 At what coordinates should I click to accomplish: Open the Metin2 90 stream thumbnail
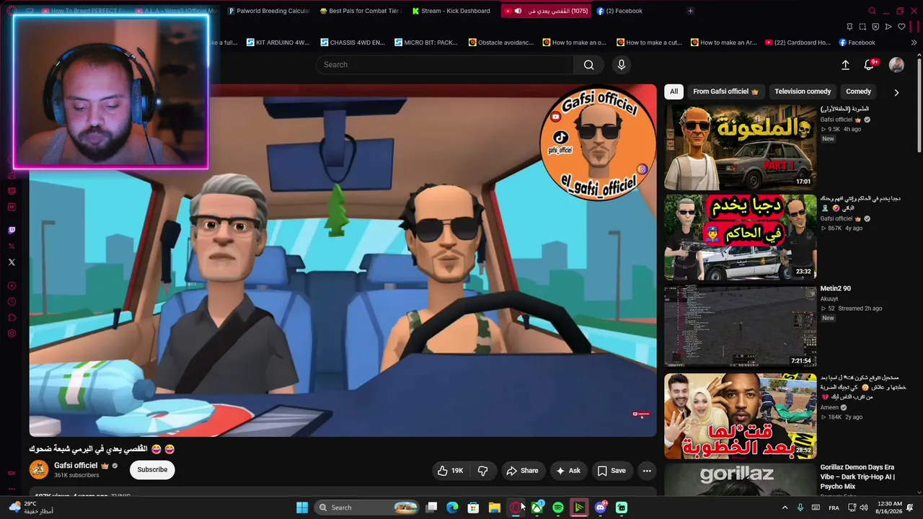point(740,326)
